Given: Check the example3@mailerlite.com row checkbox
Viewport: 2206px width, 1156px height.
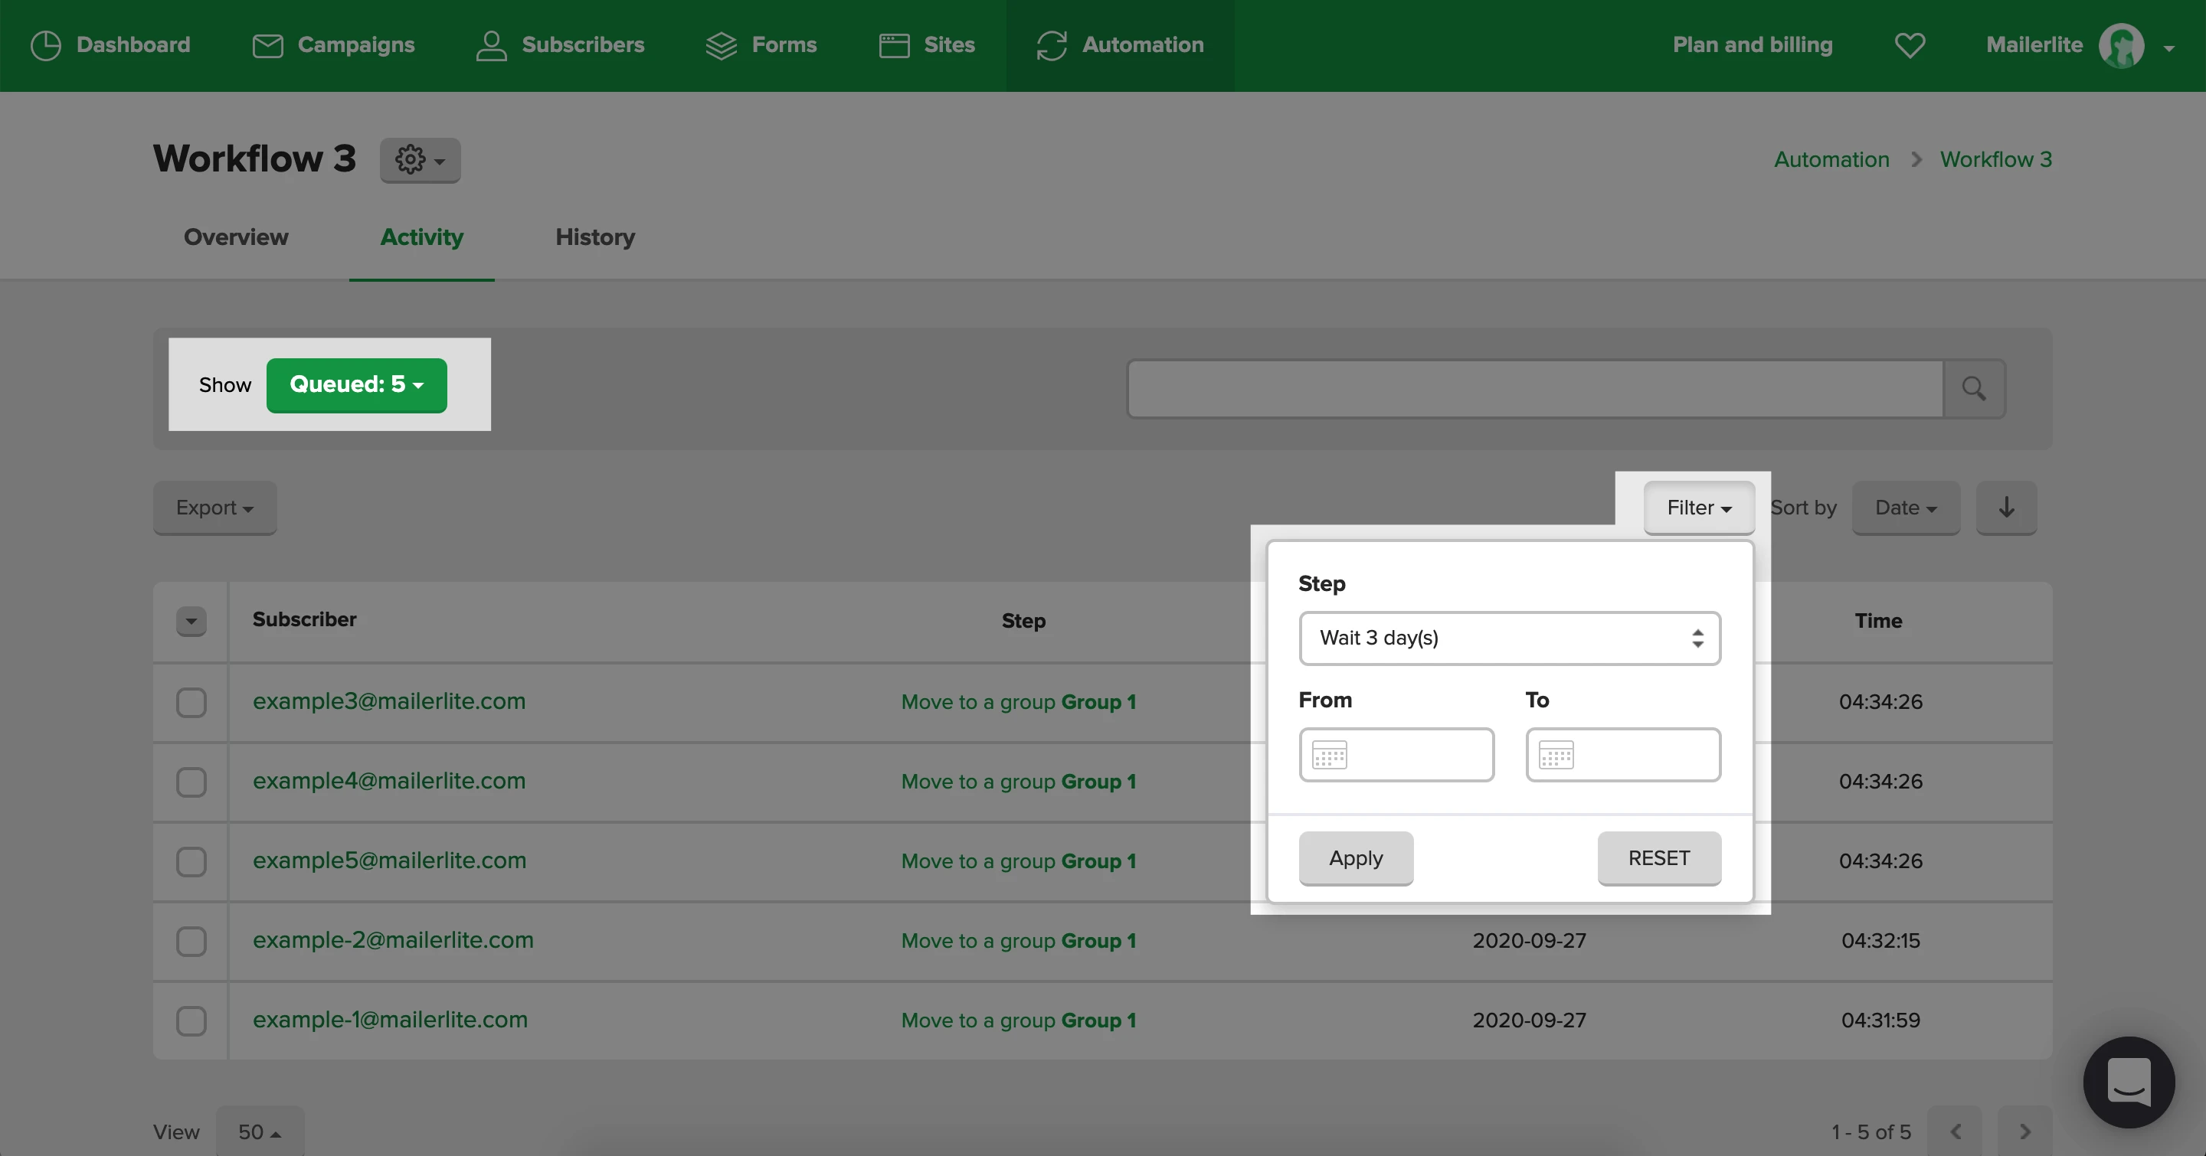Looking at the screenshot, I should pos(191,703).
